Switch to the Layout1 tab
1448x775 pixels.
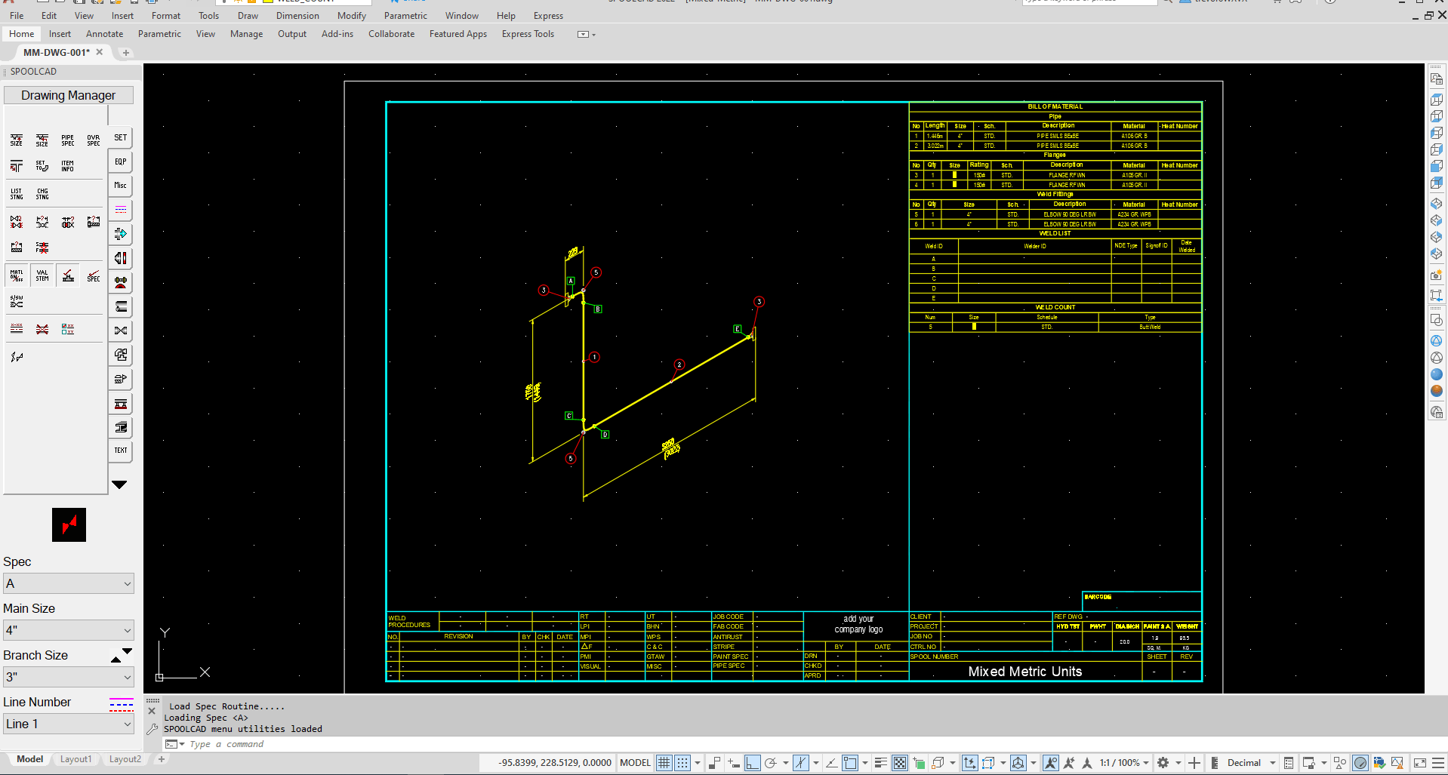pyautogui.click(x=75, y=759)
